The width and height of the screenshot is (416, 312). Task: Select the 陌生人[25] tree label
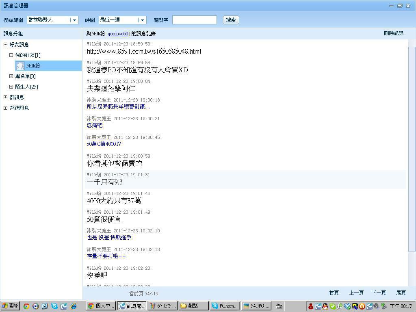click(x=26, y=87)
